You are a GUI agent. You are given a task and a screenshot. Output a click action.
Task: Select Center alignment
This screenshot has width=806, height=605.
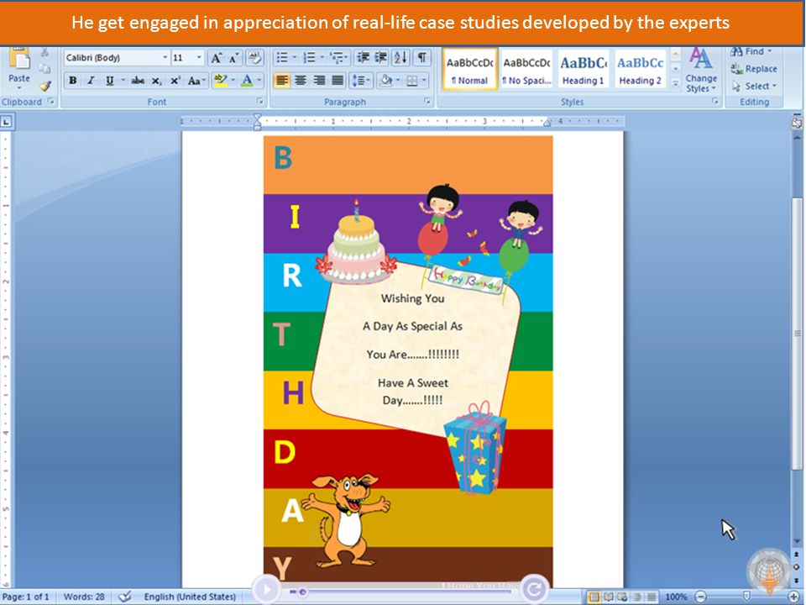[x=301, y=81]
